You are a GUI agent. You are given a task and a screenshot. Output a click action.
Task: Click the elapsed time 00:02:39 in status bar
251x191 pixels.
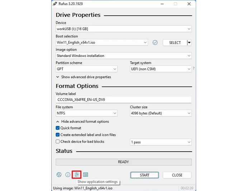[187, 188]
